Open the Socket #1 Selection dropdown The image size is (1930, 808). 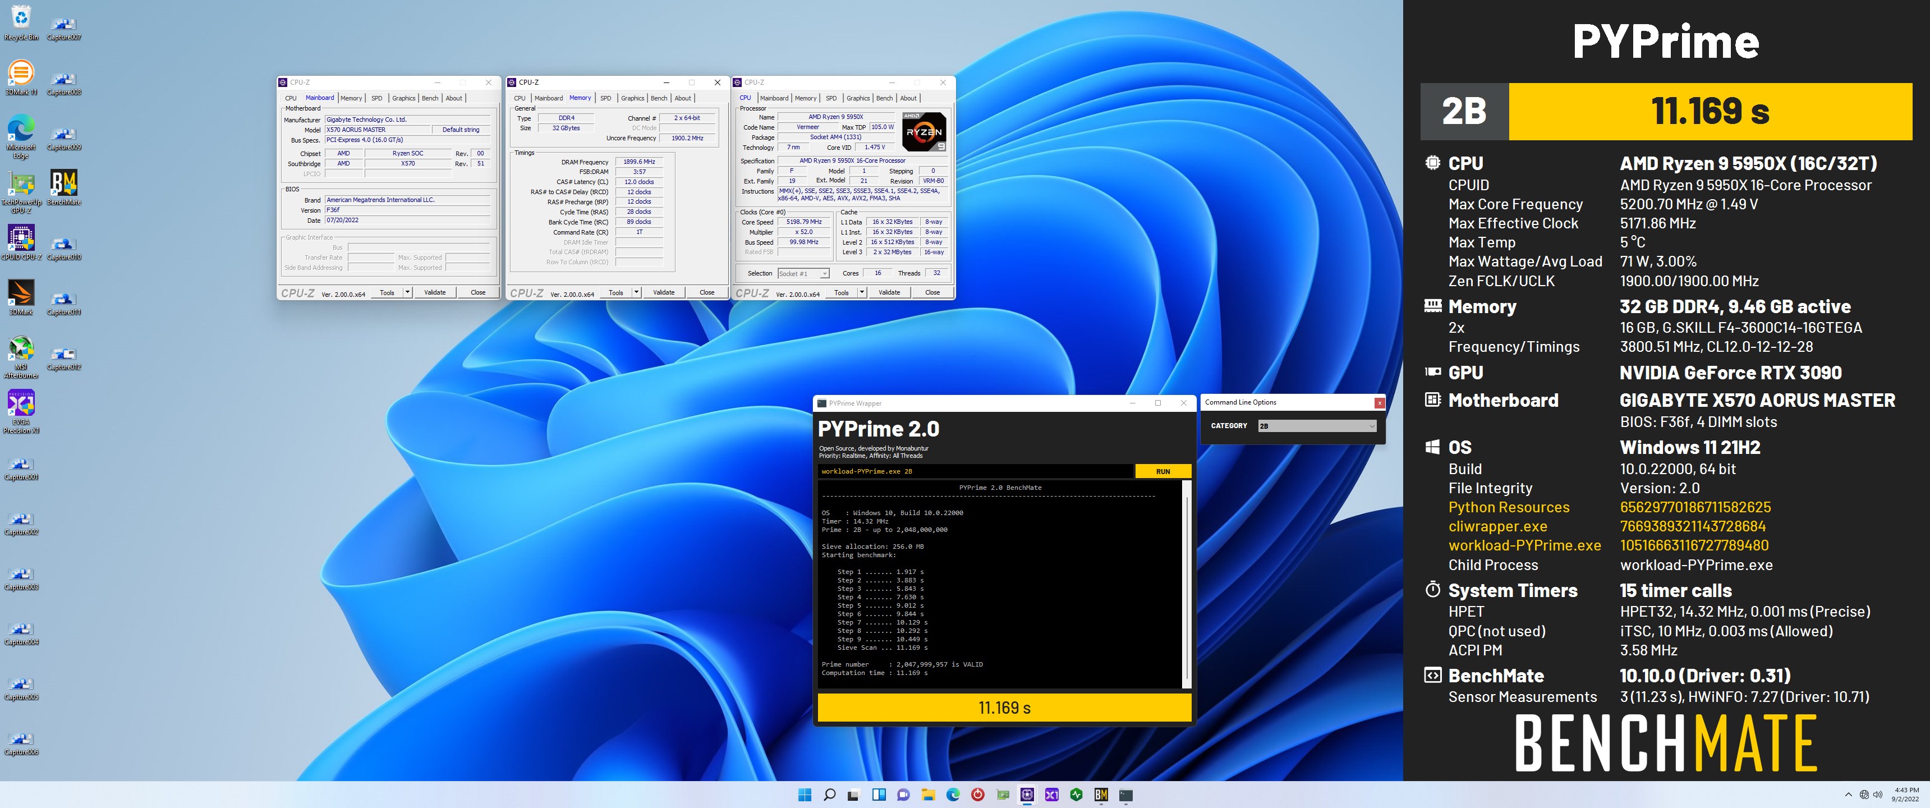(803, 274)
